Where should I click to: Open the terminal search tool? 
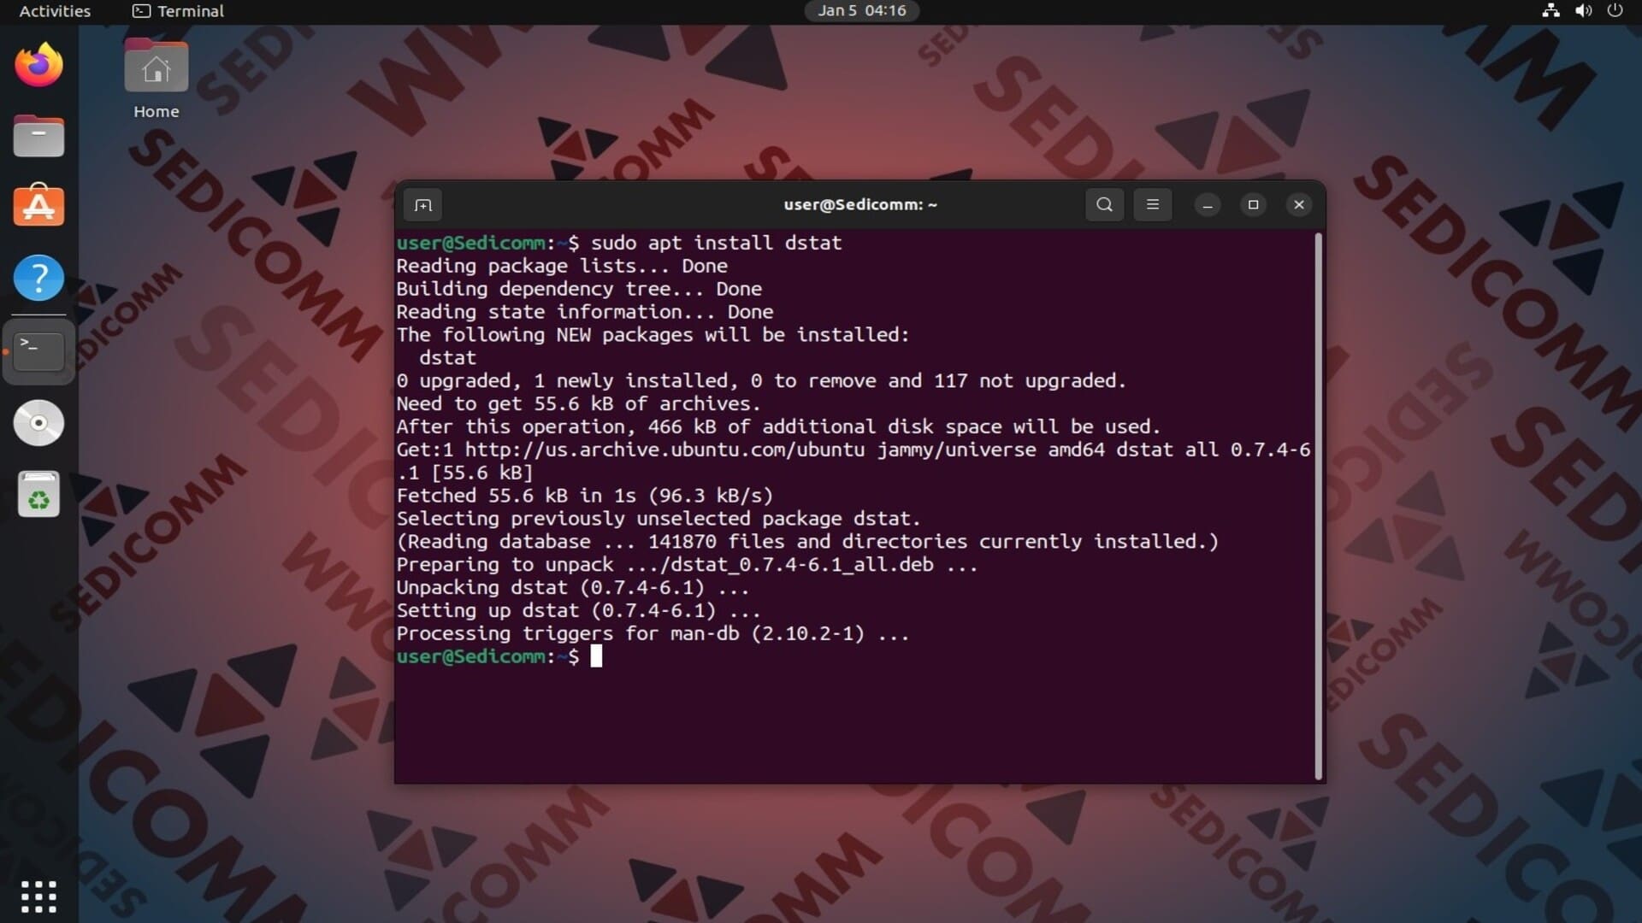pyautogui.click(x=1104, y=205)
